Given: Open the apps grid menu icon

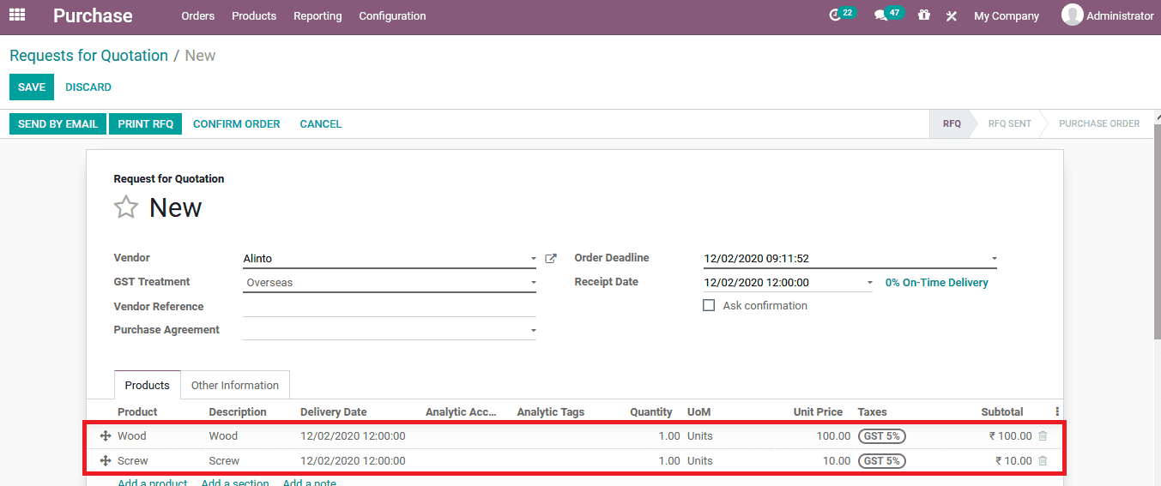Looking at the screenshot, I should click(17, 15).
